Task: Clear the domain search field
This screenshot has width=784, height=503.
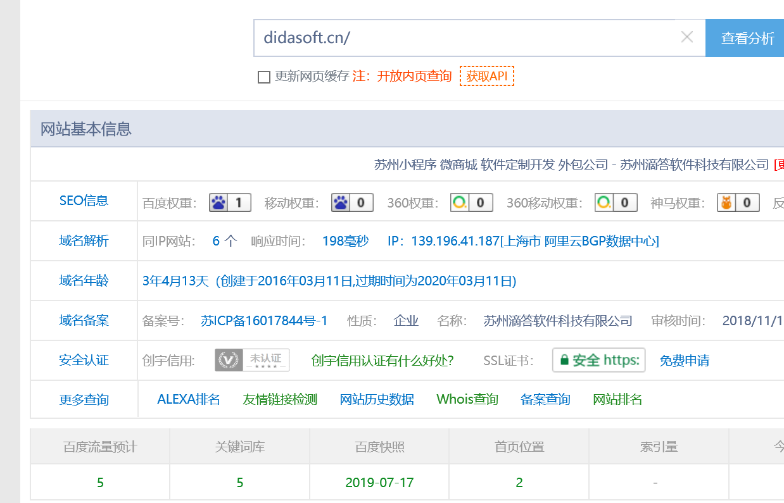Action: [687, 37]
